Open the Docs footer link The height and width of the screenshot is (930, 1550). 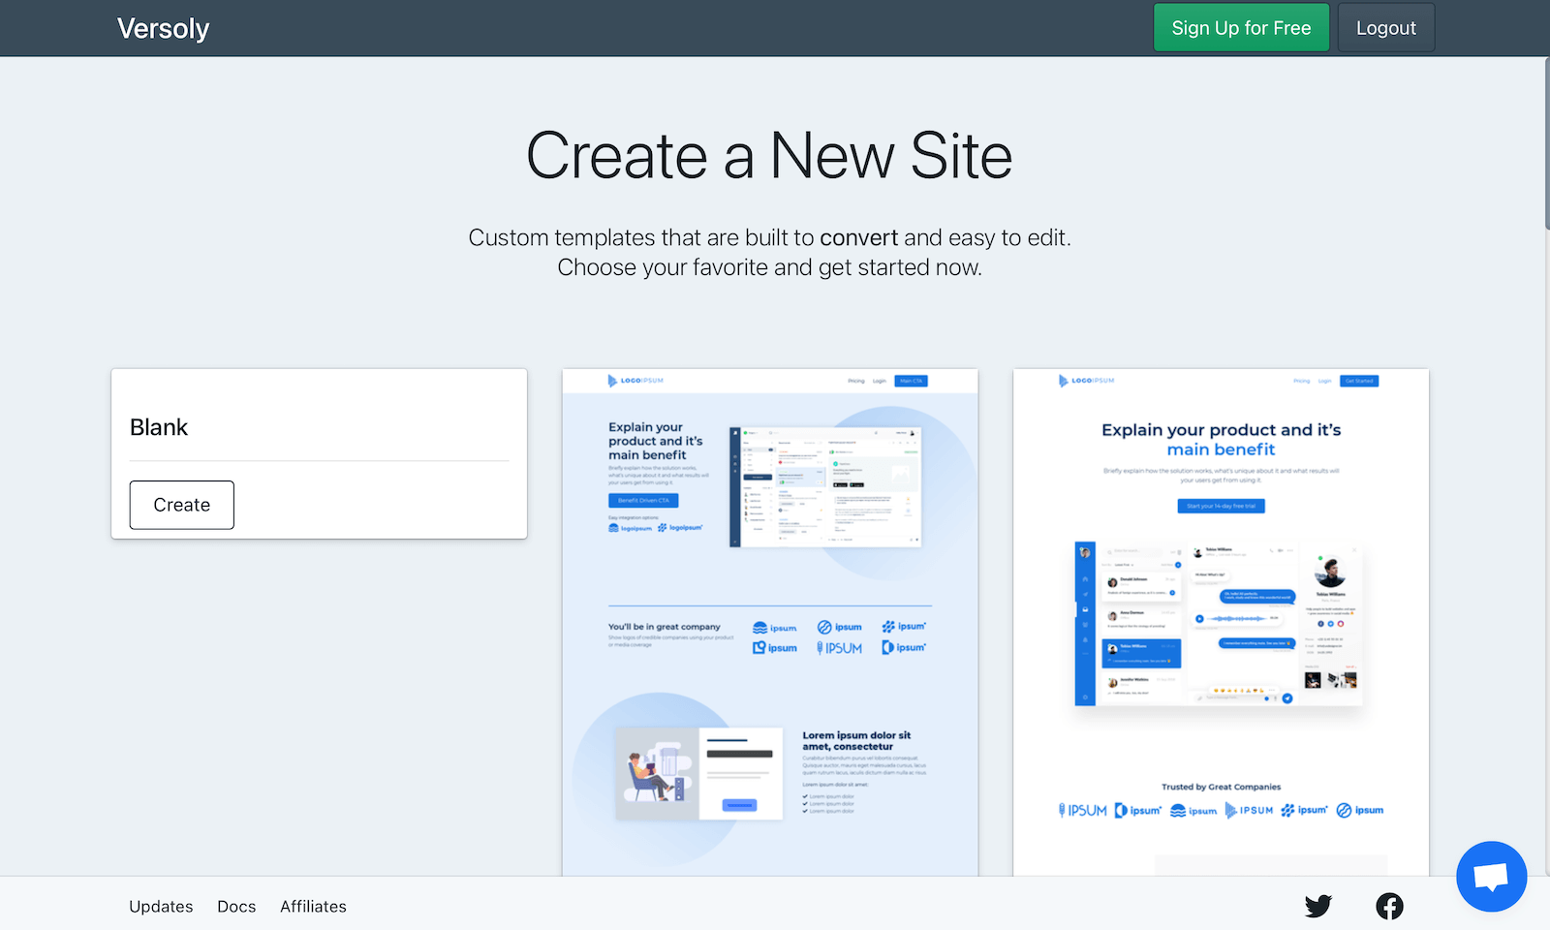click(x=236, y=907)
